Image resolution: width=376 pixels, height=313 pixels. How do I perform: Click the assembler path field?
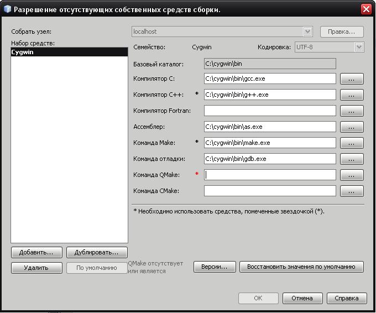pyautogui.click(x=270, y=127)
